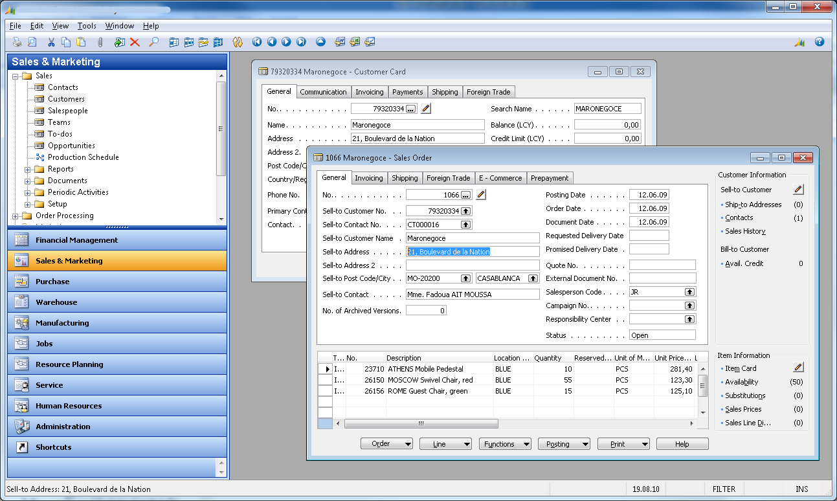Open lookup arrow for post code MO-20200
The height and width of the screenshot is (501, 837).
(x=465, y=278)
